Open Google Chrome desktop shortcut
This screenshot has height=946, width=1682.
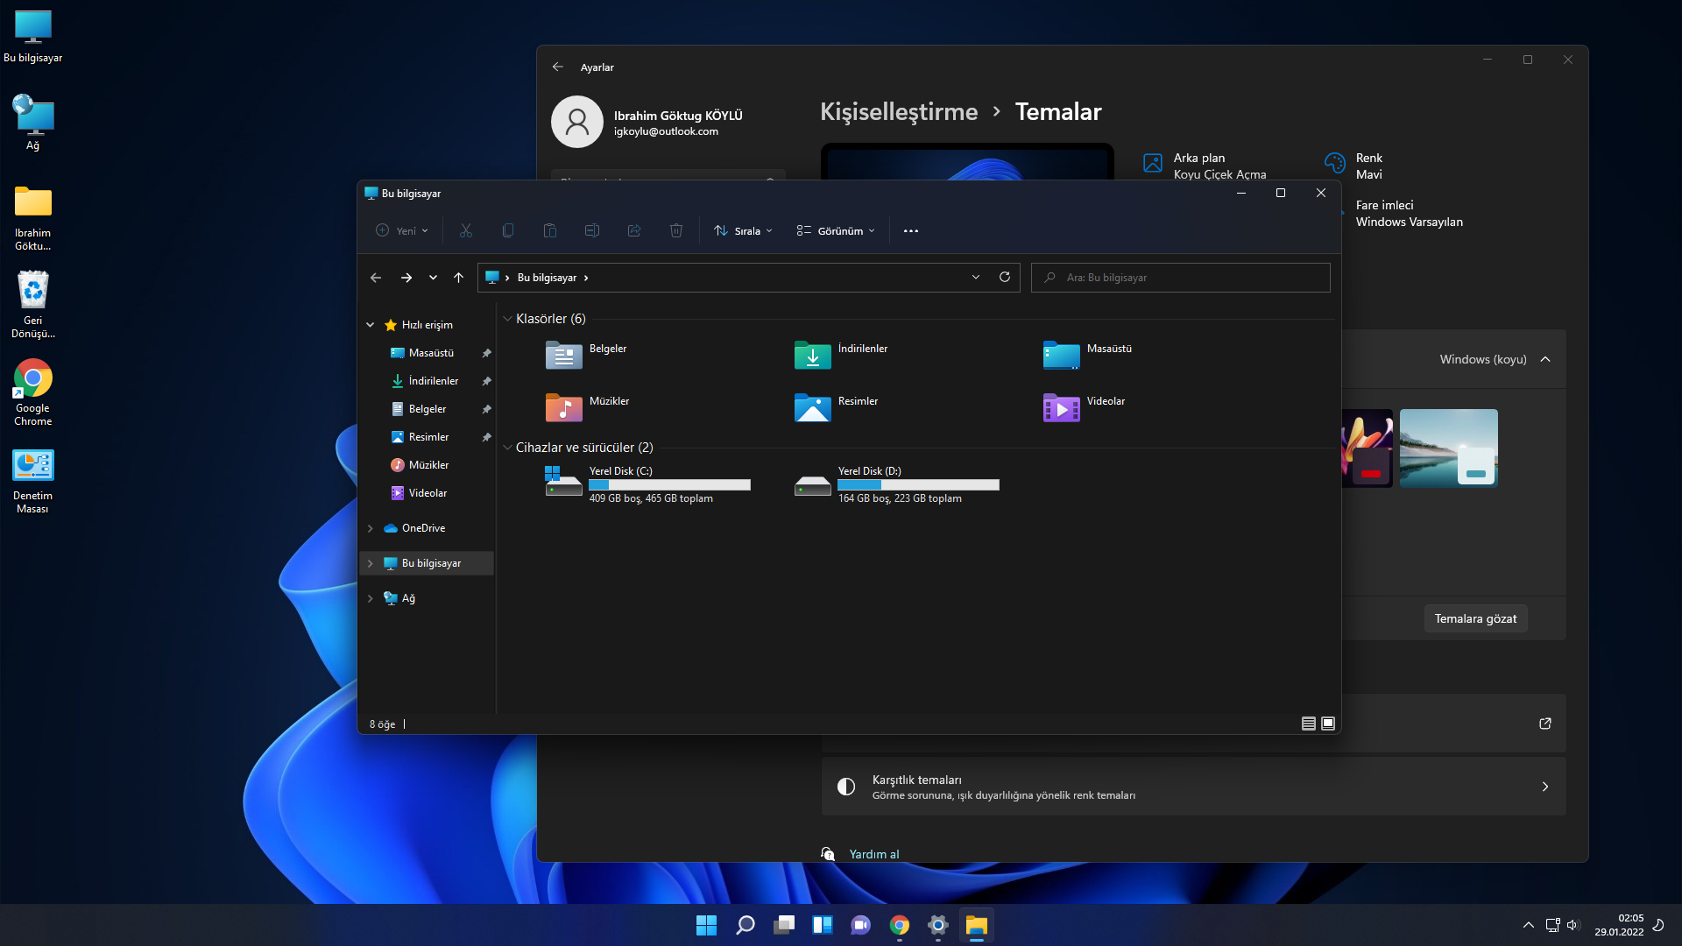[x=32, y=392]
